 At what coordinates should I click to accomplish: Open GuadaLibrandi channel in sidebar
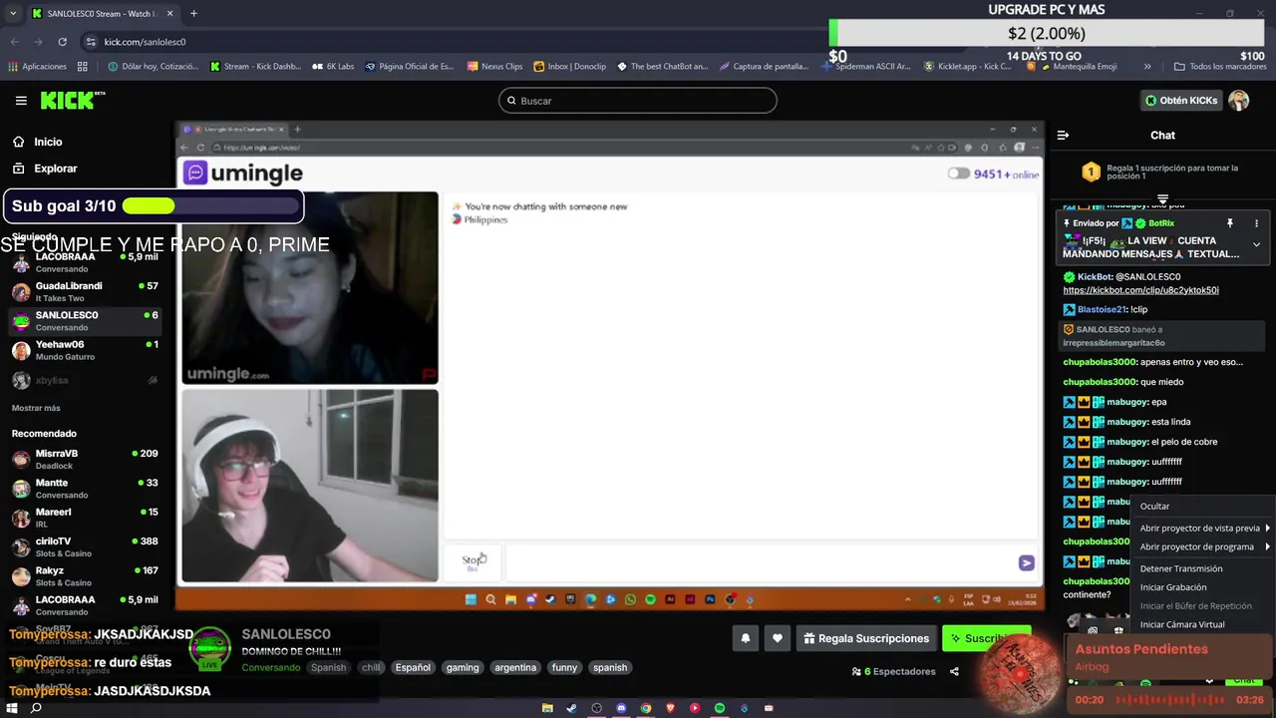pos(87,291)
